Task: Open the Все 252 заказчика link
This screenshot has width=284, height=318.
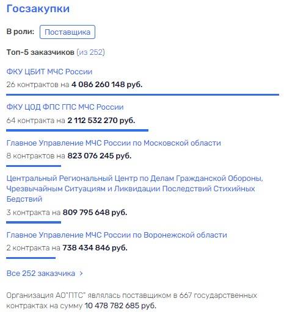Action: tap(41, 274)
